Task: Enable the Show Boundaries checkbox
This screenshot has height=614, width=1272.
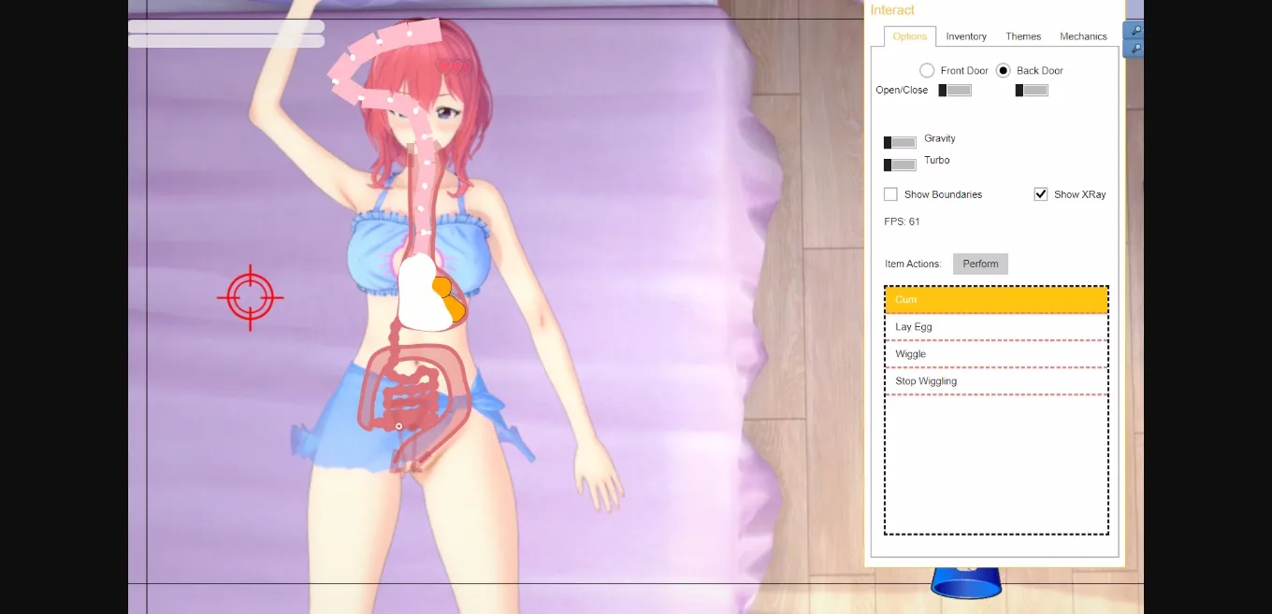Action: [890, 194]
